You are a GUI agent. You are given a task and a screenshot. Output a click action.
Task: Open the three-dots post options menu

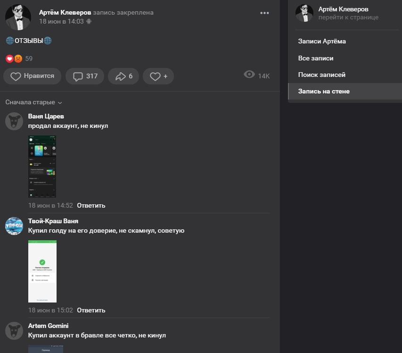point(264,13)
